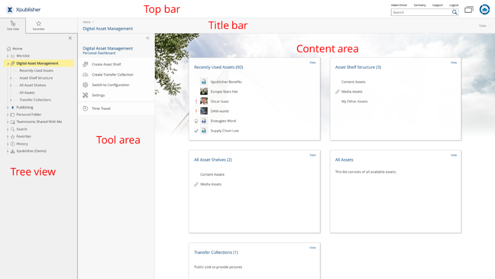
Task: Click the Teamrooms Shared With Me icon
Action: [x=13, y=122]
